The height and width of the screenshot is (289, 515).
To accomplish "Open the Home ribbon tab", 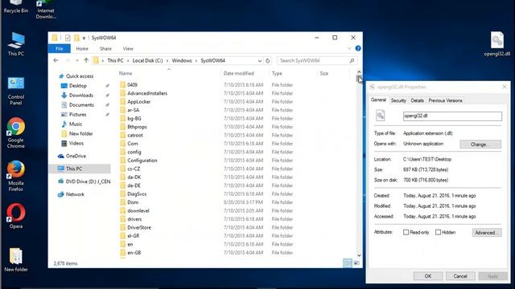I will 82,48.
